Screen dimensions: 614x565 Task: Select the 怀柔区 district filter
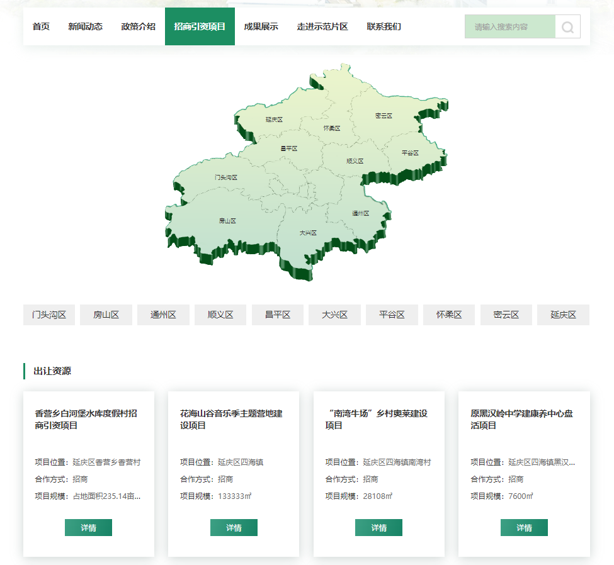tap(448, 315)
